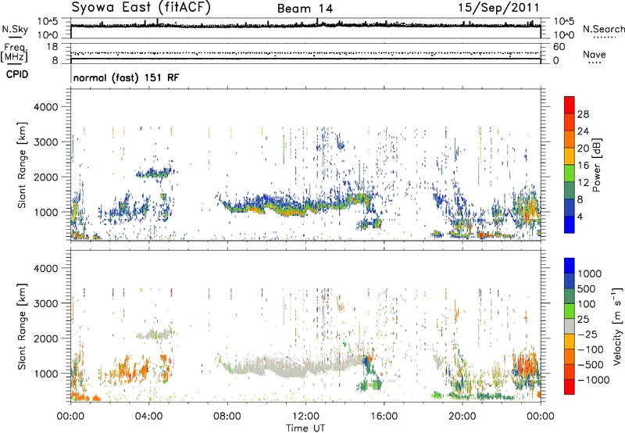Click the light green segment of power color bar

click(570, 174)
